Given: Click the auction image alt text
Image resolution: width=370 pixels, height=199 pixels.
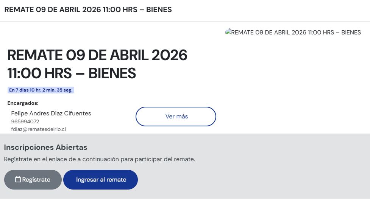Looking at the screenshot, I should [295, 33].
